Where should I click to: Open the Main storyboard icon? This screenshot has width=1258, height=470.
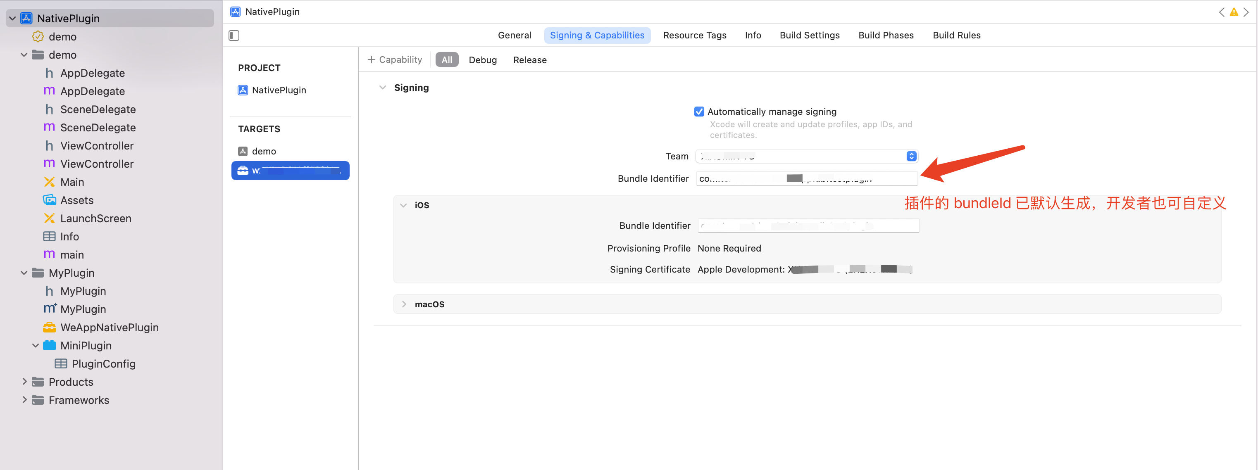pyautogui.click(x=49, y=182)
